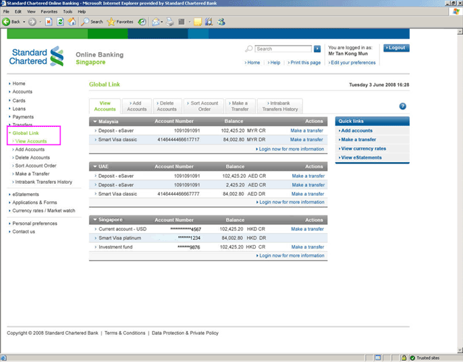Viewport: 463px width, 362px height.
Task: Open the Favorites star toolbar button
Action: tap(120, 22)
